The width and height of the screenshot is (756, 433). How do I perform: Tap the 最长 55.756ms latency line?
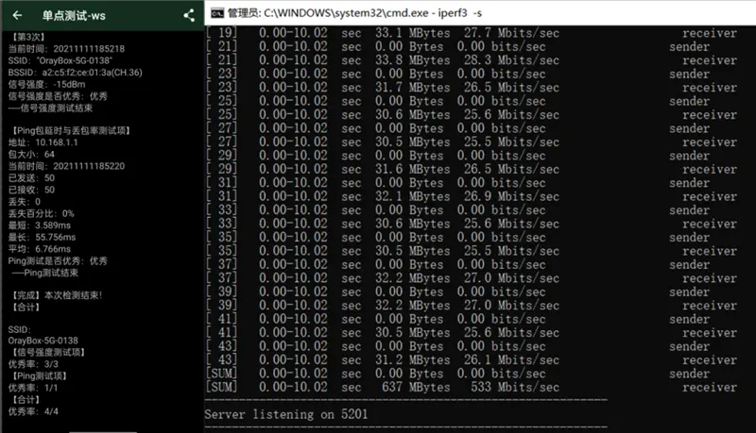[42, 237]
